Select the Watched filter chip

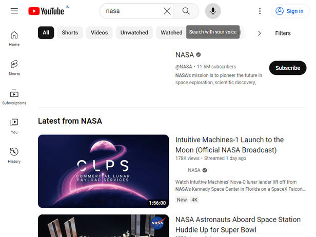(x=171, y=33)
